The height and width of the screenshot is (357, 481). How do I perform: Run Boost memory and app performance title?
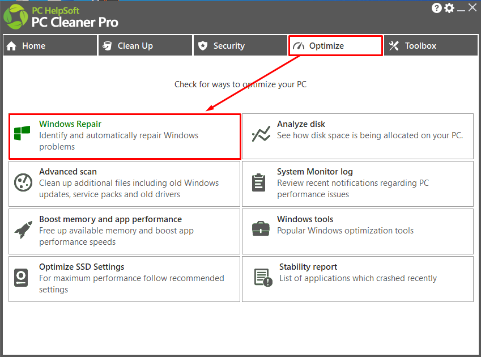(110, 219)
